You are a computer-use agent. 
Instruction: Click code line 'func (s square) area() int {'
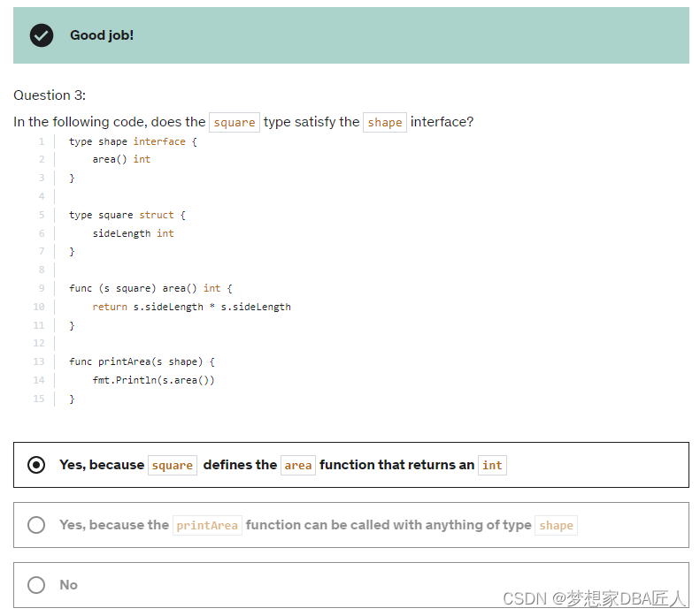pyautogui.click(x=151, y=288)
